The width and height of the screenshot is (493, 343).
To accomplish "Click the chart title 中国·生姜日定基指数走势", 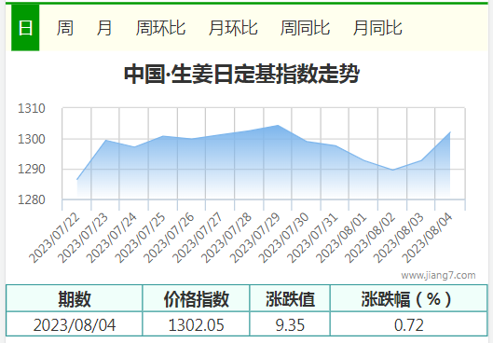I will point(241,75).
